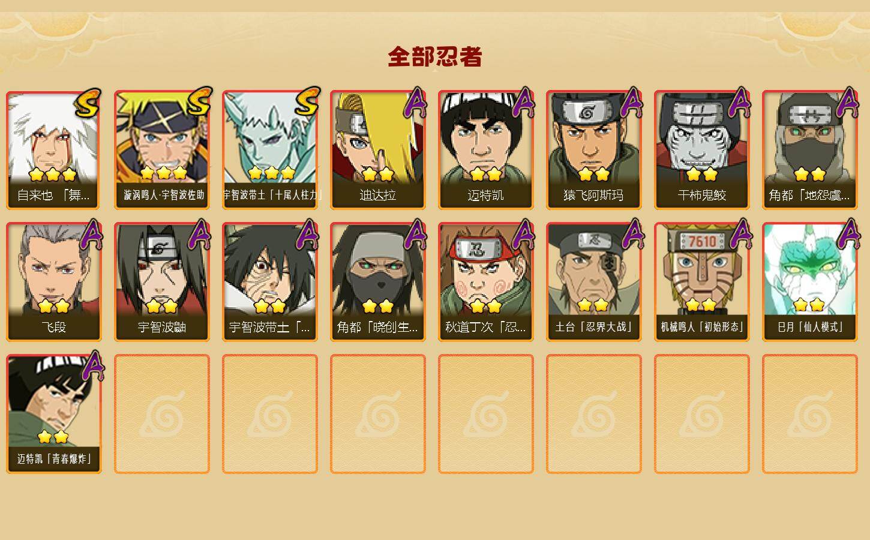870x540 pixels.
Task: Select the masked 宇智波带土 A-rank card
Action: pyautogui.click(x=270, y=282)
